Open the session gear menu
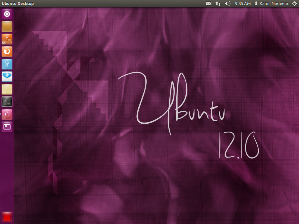 (x=294, y=3)
